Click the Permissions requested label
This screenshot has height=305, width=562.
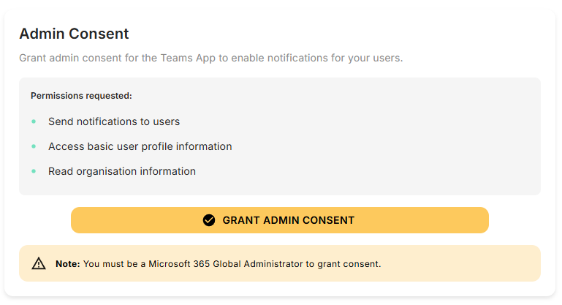(x=81, y=96)
